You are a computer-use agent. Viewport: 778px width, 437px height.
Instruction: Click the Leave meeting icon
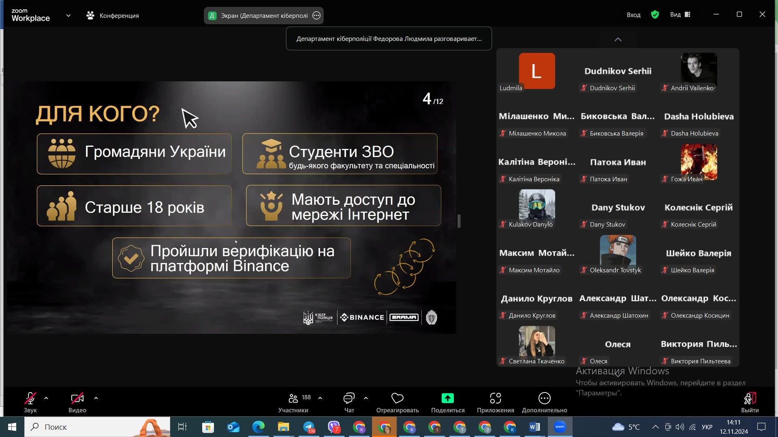[750, 399]
